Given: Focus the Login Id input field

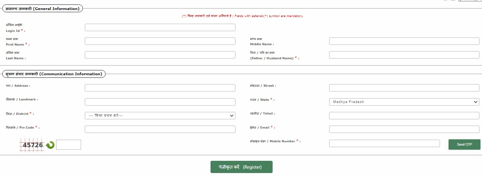Looking at the screenshot, I should tap(160, 27).
